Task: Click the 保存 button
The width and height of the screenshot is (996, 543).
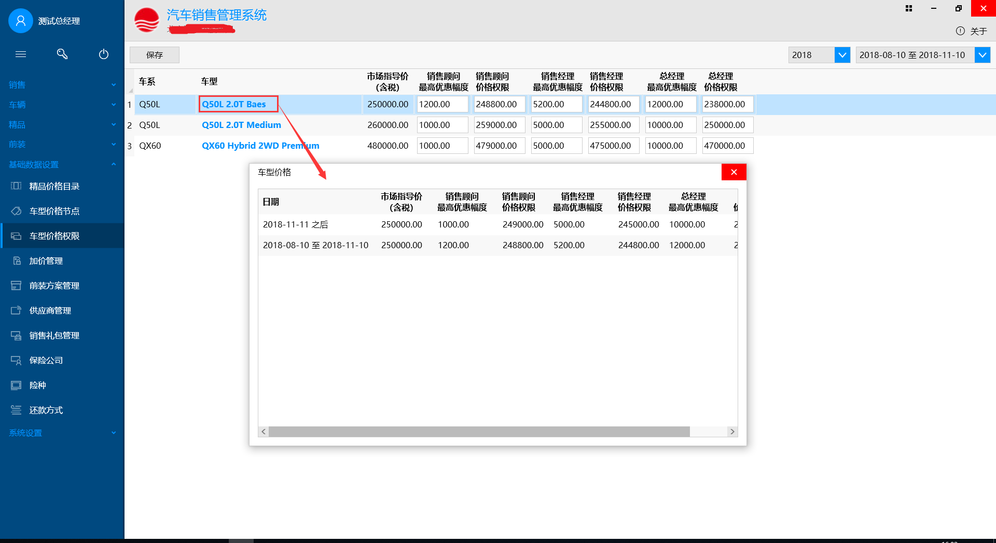Action: click(x=155, y=55)
